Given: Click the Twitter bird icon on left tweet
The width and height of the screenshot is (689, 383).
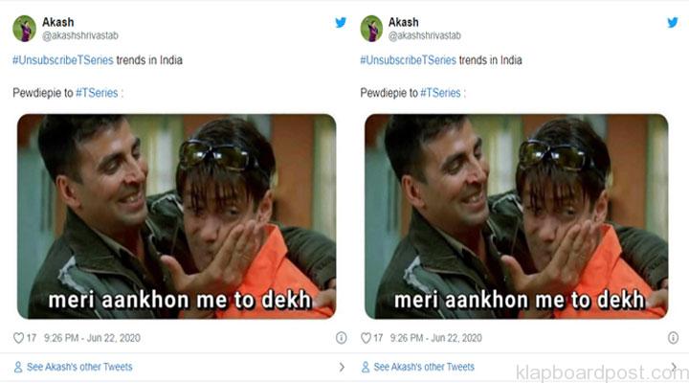Looking at the screenshot, I should [341, 22].
